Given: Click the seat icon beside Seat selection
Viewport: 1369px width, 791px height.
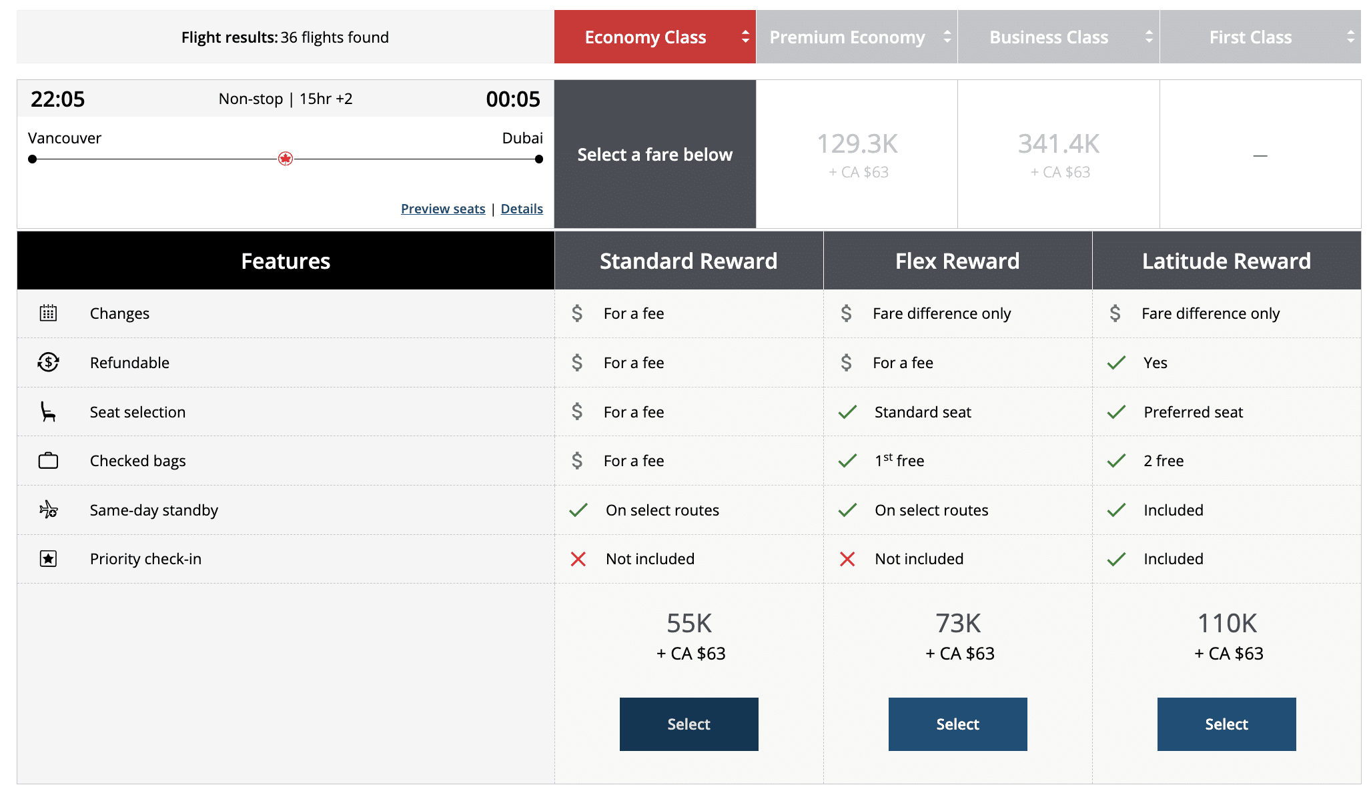Looking at the screenshot, I should point(48,412).
